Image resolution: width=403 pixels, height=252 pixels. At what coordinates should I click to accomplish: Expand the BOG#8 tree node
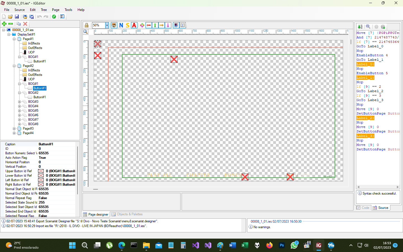pyautogui.click(x=20, y=124)
